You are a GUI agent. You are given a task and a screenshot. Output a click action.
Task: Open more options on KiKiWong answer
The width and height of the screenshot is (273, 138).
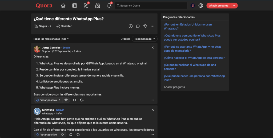(152, 135)
